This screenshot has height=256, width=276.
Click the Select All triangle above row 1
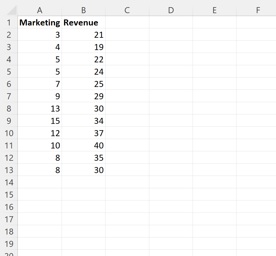click(12, 10)
